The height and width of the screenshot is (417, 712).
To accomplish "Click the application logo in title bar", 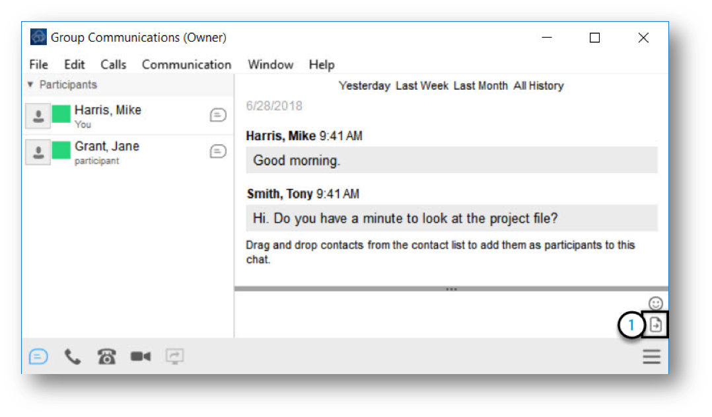I will (38, 37).
